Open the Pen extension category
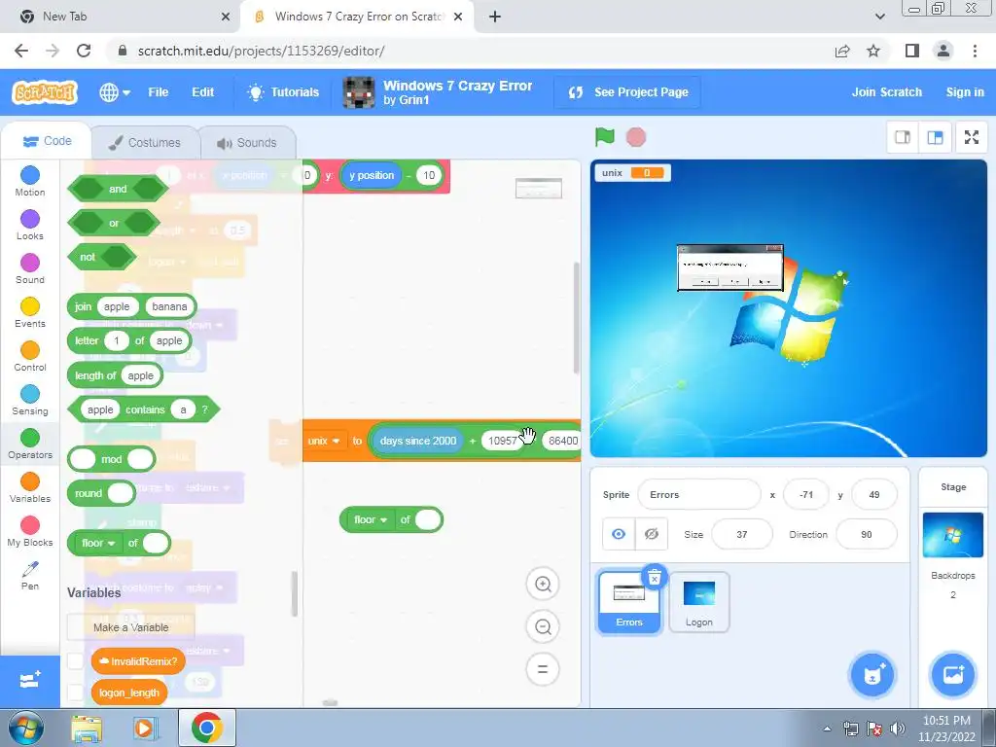 coord(30,576)
